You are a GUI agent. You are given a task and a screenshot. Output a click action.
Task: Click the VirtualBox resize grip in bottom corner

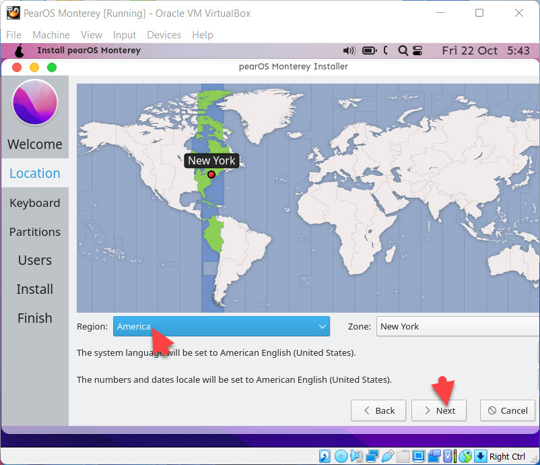[x=535, y=460]
